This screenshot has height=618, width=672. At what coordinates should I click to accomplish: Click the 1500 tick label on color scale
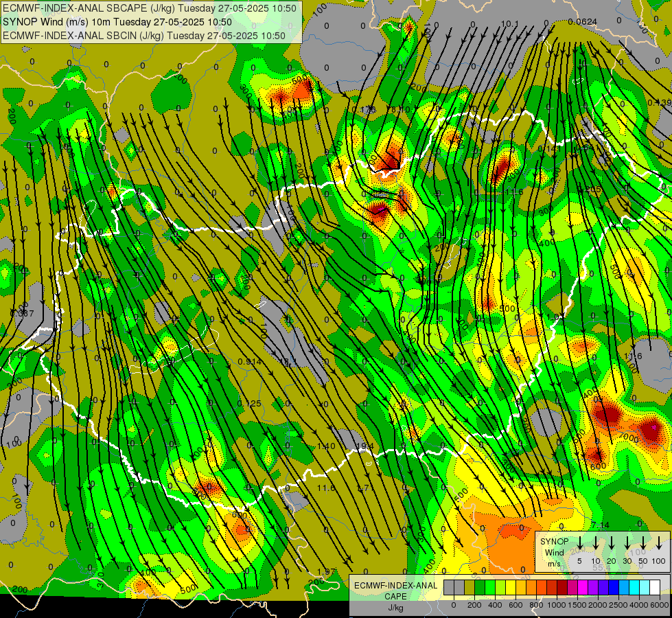[577, 605]
